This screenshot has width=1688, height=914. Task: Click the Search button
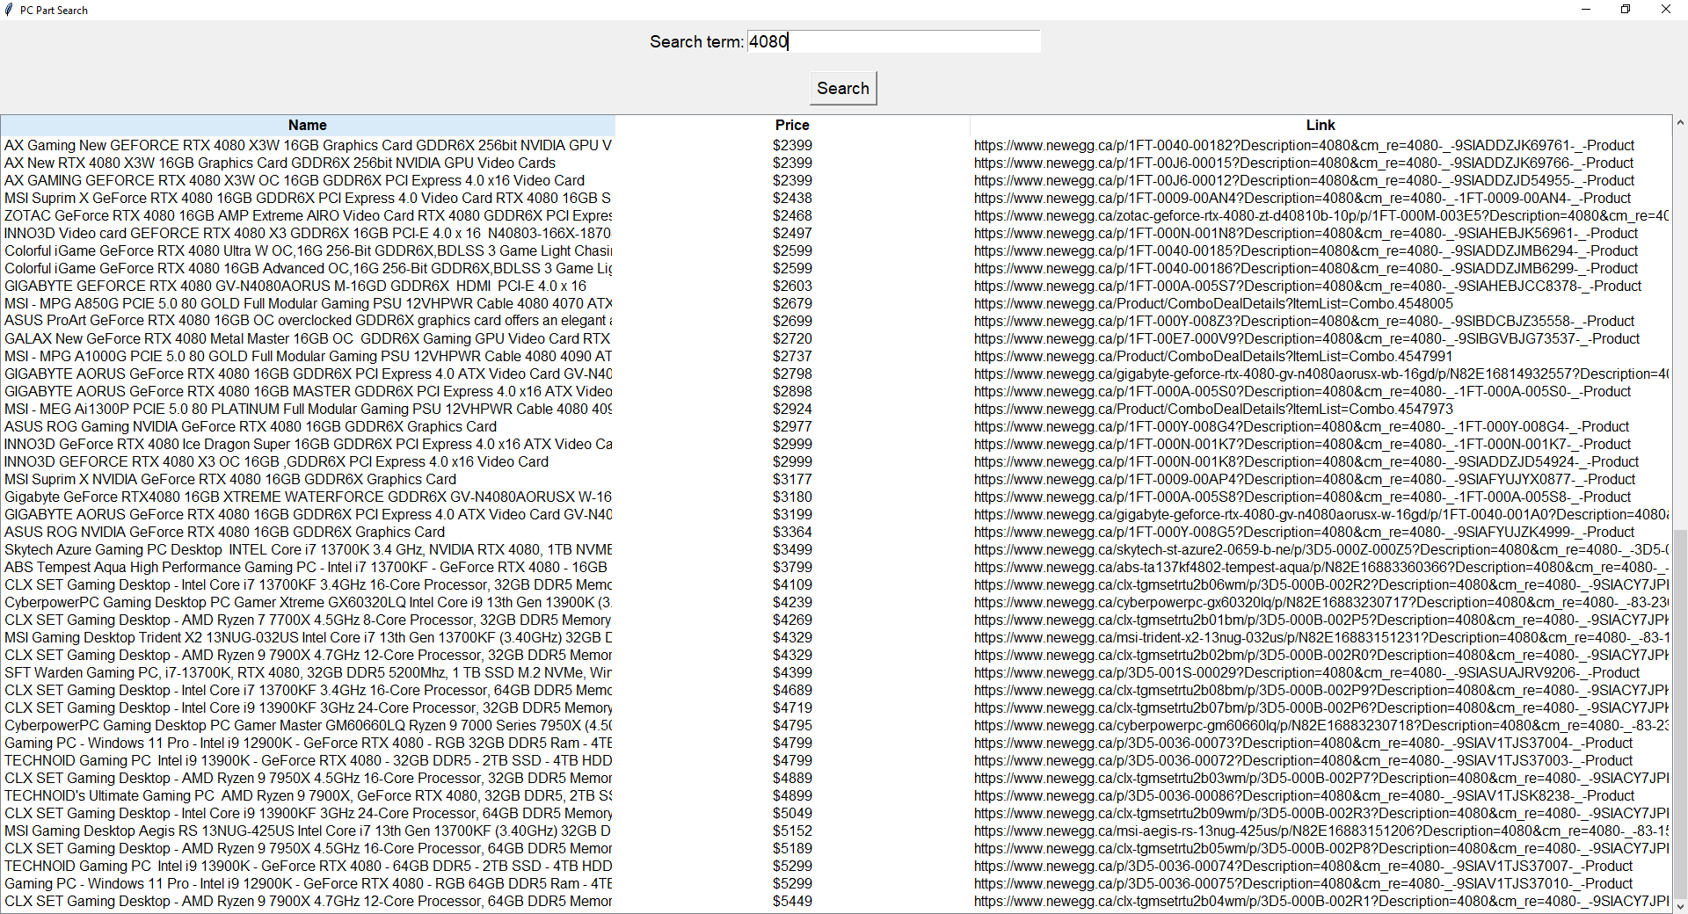(843, 88)
